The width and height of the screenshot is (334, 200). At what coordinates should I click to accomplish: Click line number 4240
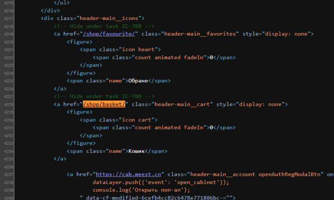9,198
